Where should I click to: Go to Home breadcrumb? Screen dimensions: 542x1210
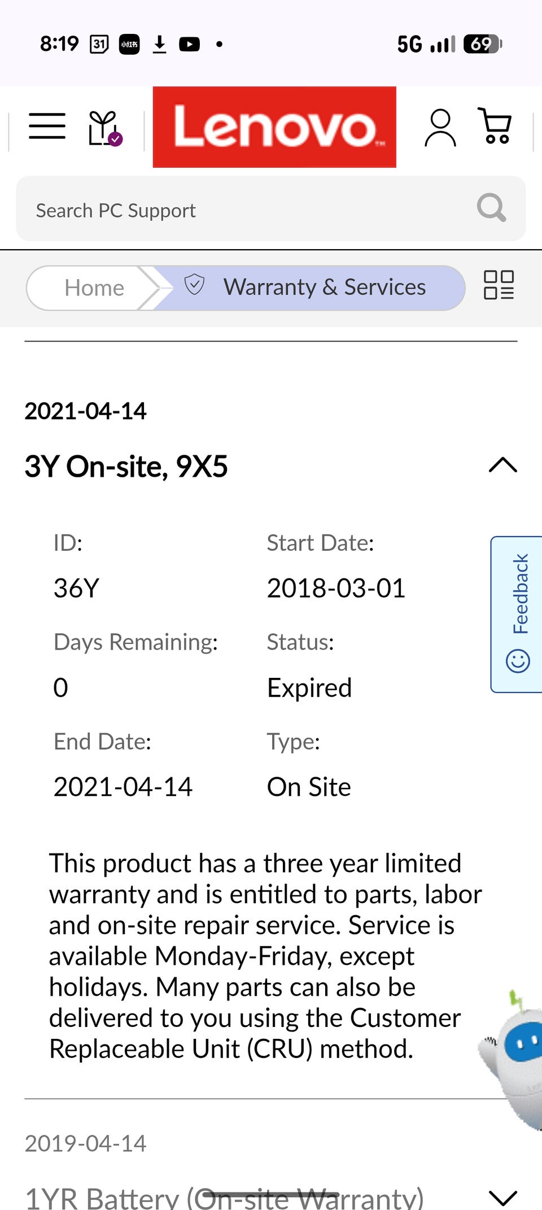[x=94, y=288]
